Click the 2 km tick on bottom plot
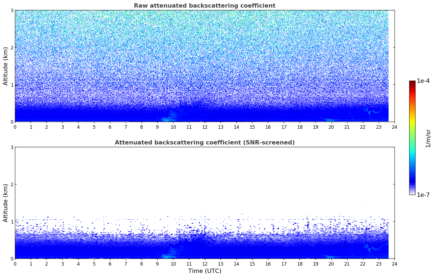This screenshot has height=277, width=434. [x=12, y=184]
